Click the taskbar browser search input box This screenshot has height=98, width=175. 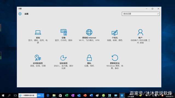(x=28, y=96)
